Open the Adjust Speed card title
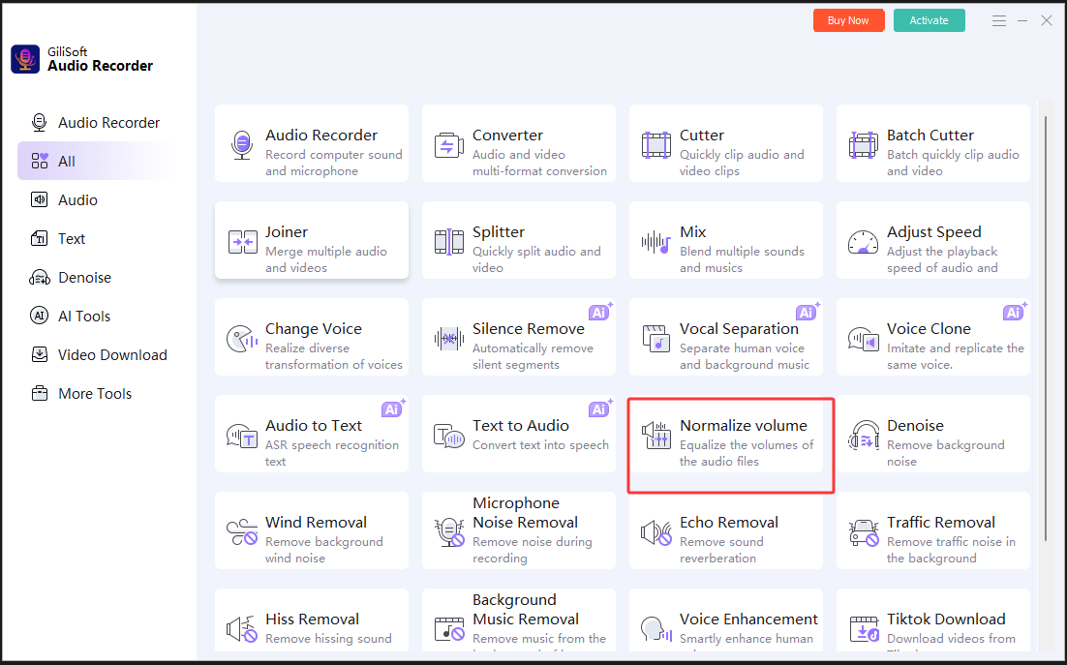Screen dimensions: 1067x665 tap(933, 232)
